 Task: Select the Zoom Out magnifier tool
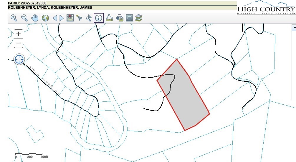pyautogui.click(x=24, y=18)
